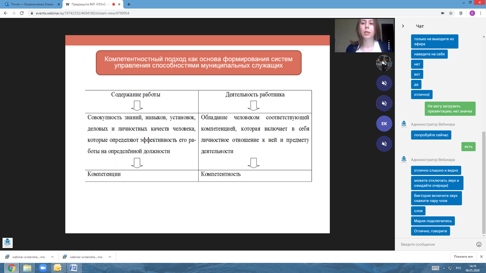Click the chat message 'Отлично, говорите'

point(430,231)
